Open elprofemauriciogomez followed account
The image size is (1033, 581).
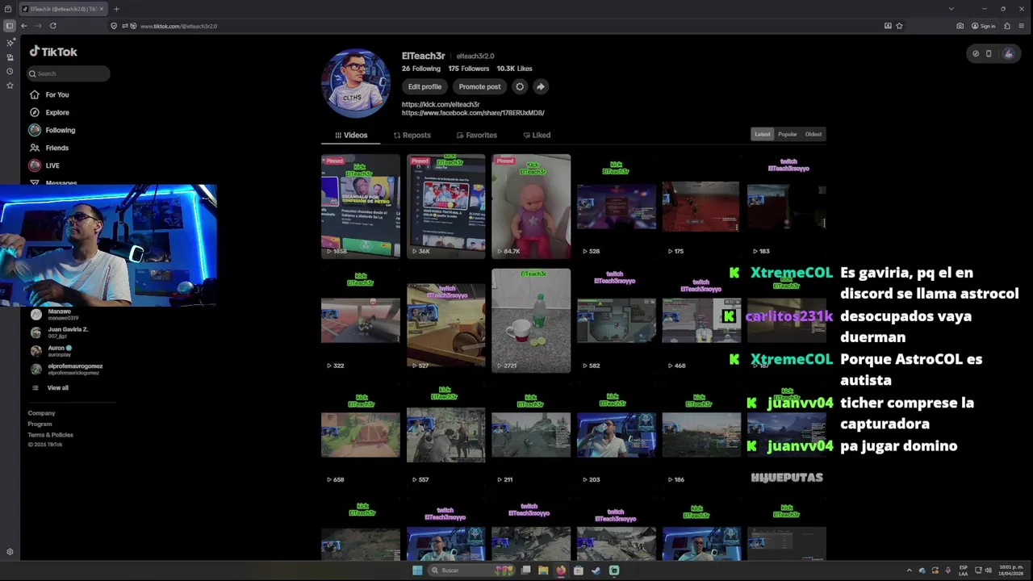point(66,369)
